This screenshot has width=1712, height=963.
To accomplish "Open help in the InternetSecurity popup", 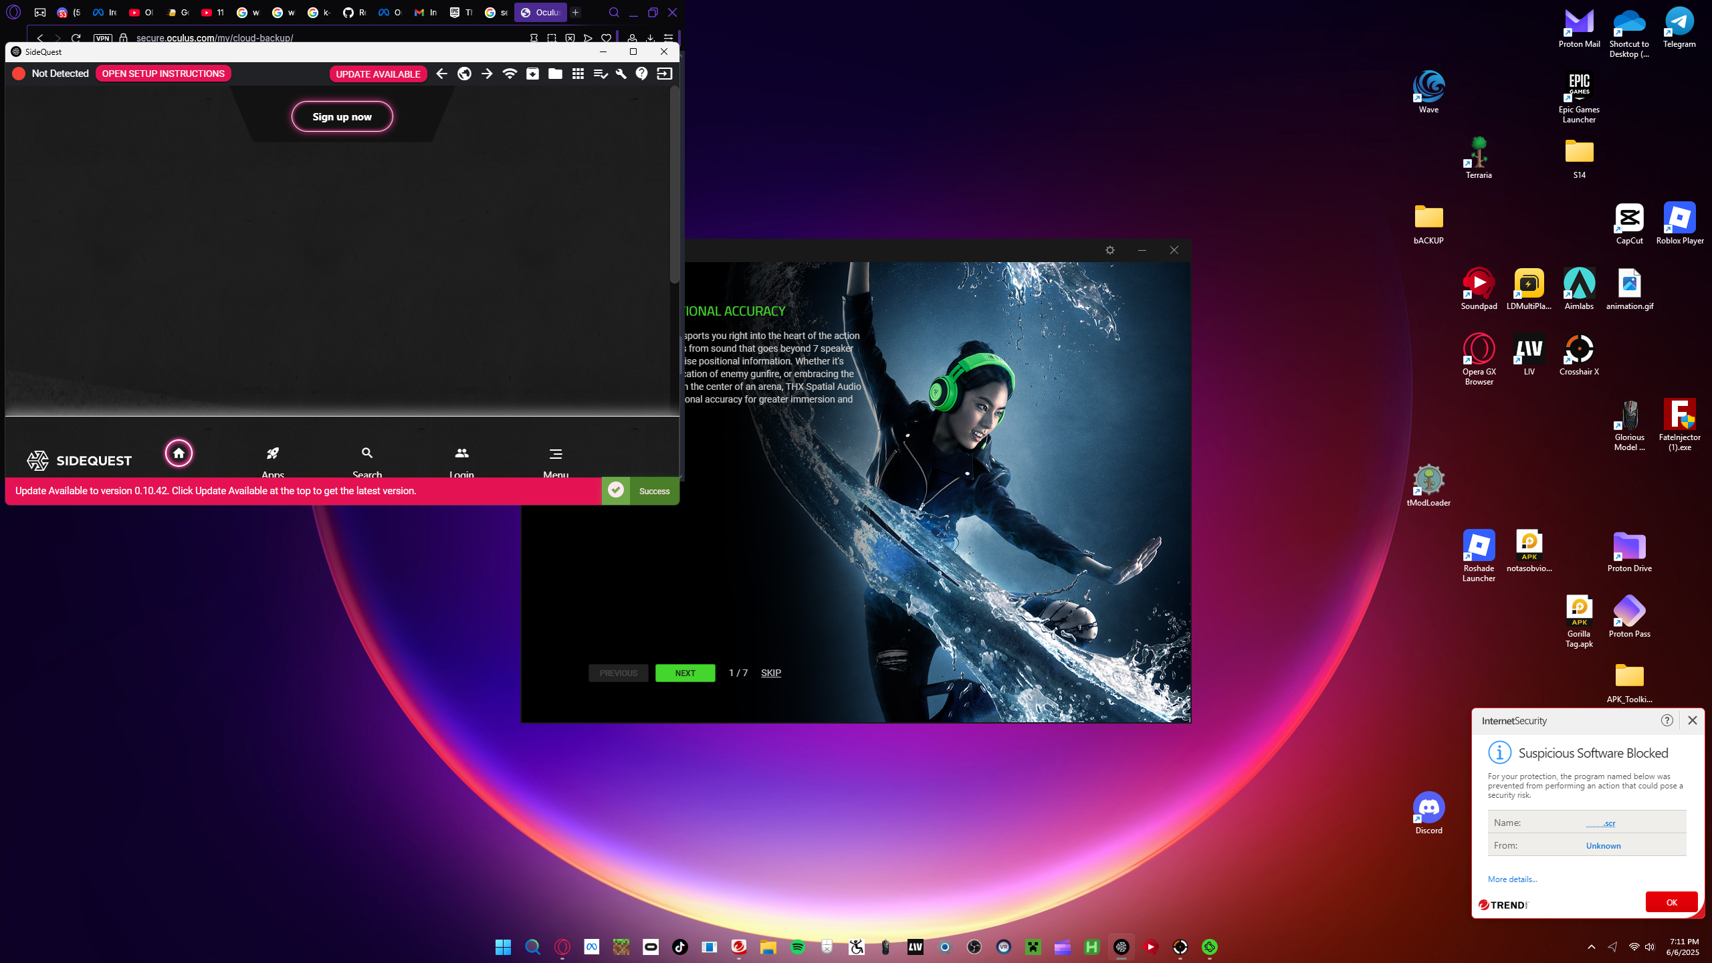I will pyautogui.click(x=1667, y=720).
